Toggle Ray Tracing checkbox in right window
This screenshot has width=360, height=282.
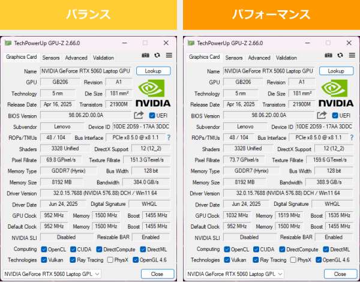[x=256, y=260]
